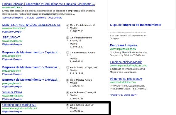The image size is (176, 115).
Task: Click map marker D at Av de Ramón y Cajal
Action: pos(67,68)
